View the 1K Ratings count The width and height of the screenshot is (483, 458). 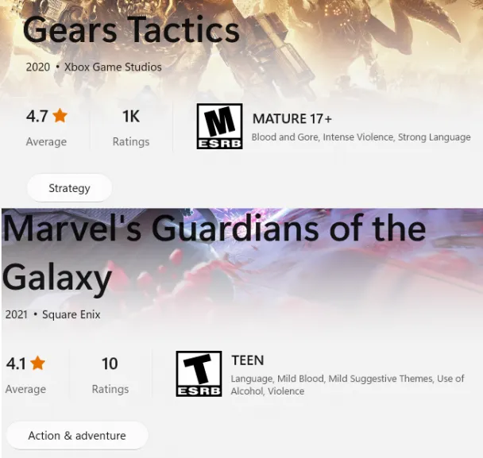[x=131, y=129]
